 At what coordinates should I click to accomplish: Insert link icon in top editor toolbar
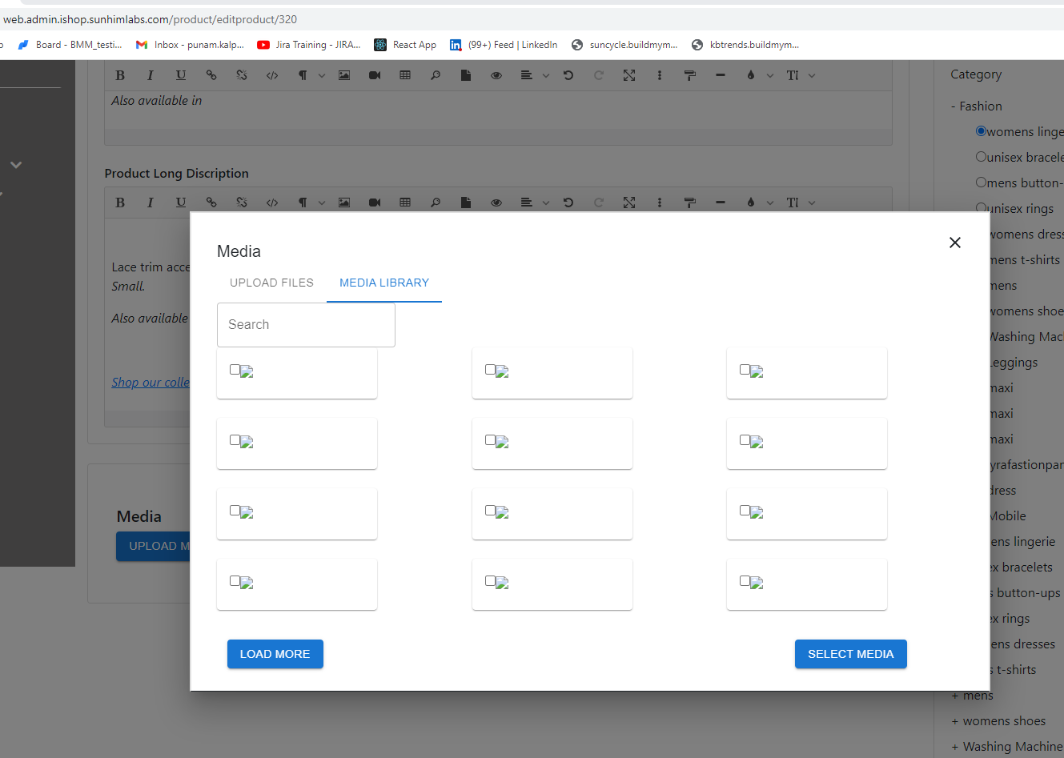[211, 75]
